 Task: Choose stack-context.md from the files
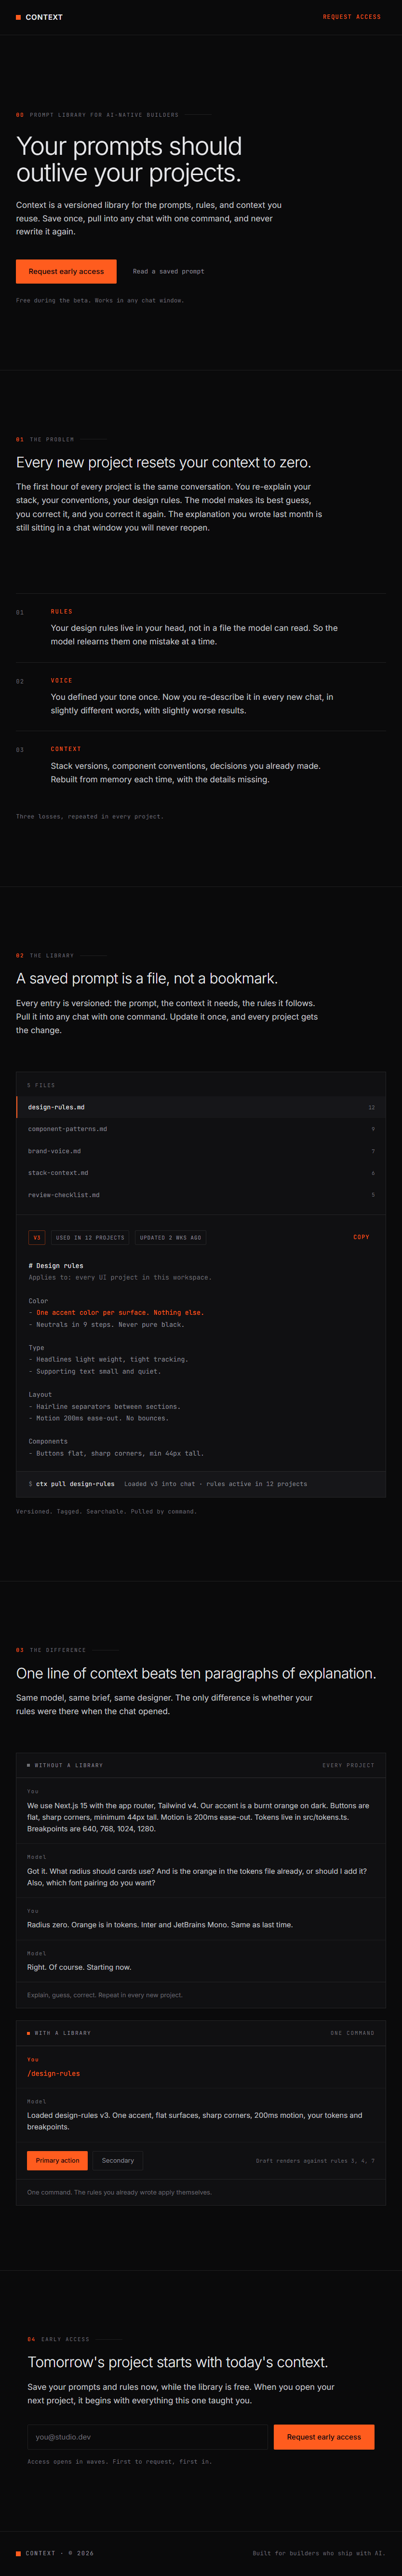coord(201,1173)
